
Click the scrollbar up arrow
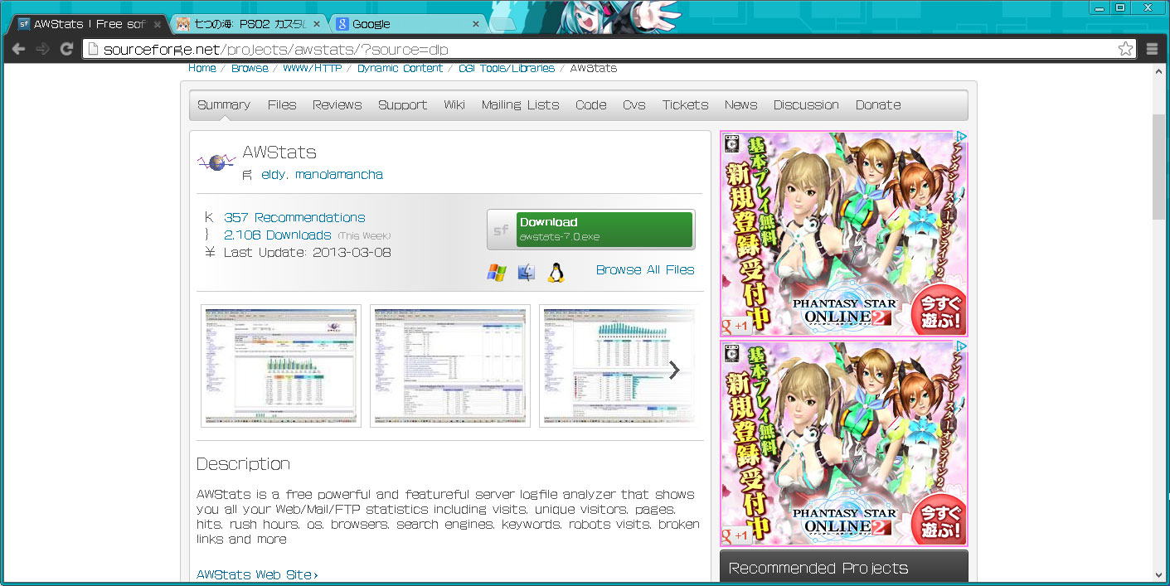point(1159,71)
